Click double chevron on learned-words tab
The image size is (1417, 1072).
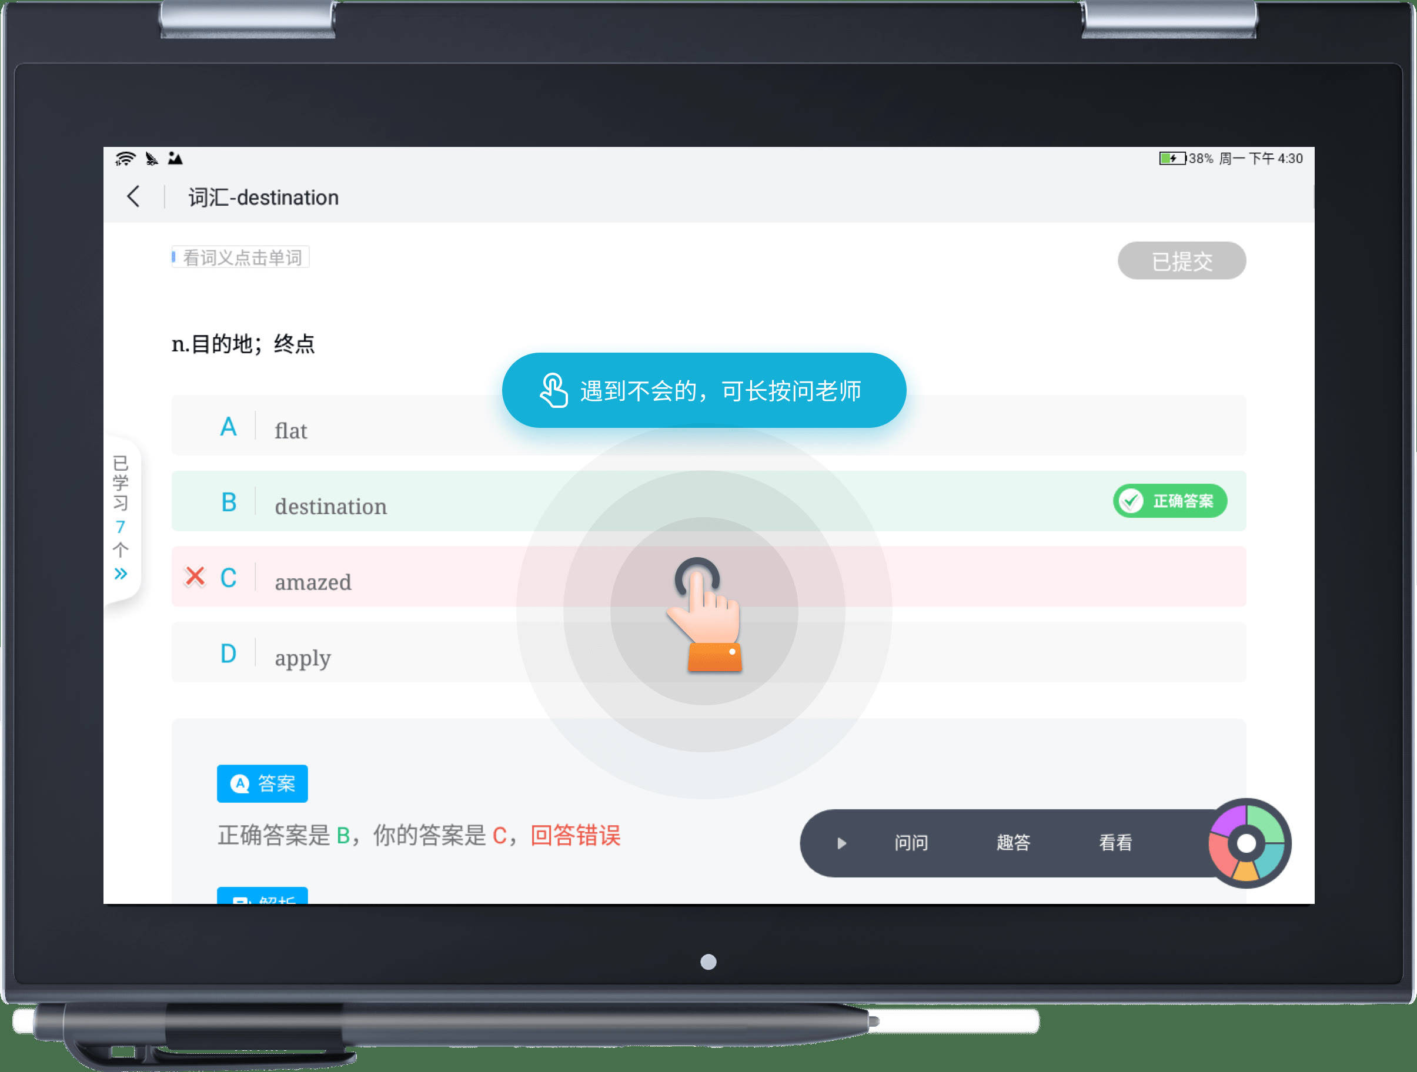tap(121, 574)
